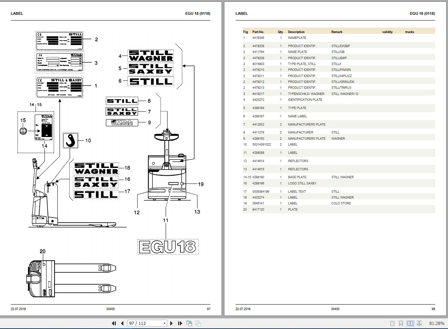Click the previous view navigation icon
The image size is (448, 329).
[x=189, y=323]
